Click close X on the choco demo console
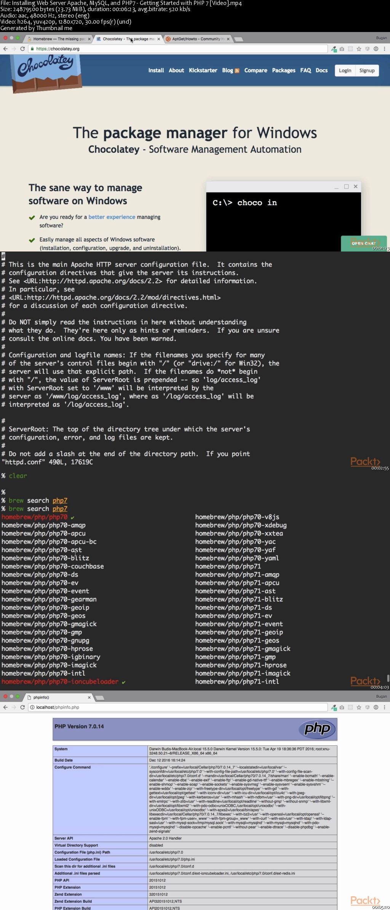 coord(355,186)
